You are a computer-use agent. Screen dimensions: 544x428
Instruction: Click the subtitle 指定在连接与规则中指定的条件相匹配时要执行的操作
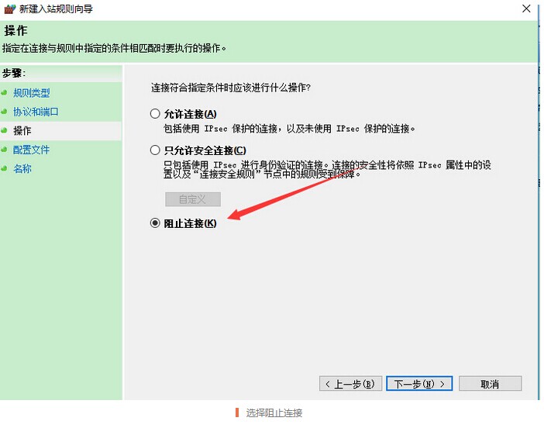coord(114,48)
